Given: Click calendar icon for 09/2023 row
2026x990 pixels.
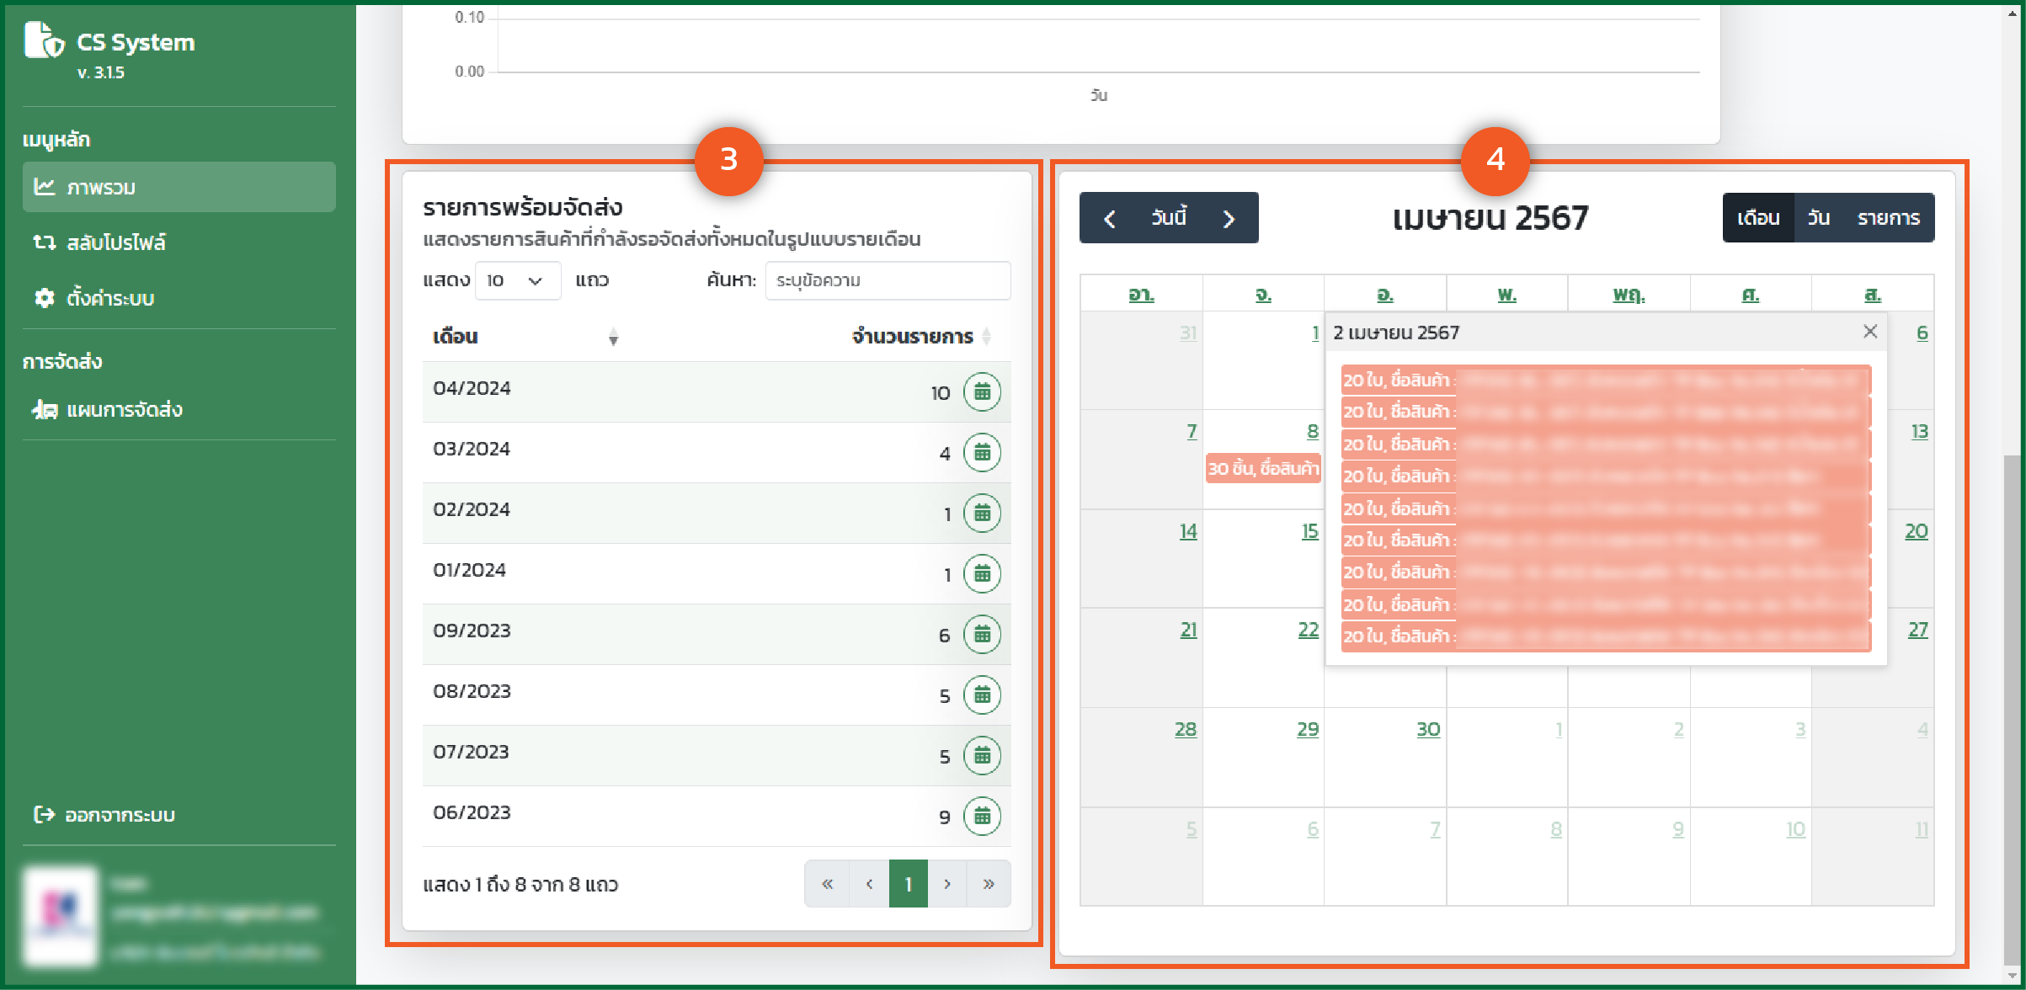Looking at the screenshot, I should [x=982, y=635].
